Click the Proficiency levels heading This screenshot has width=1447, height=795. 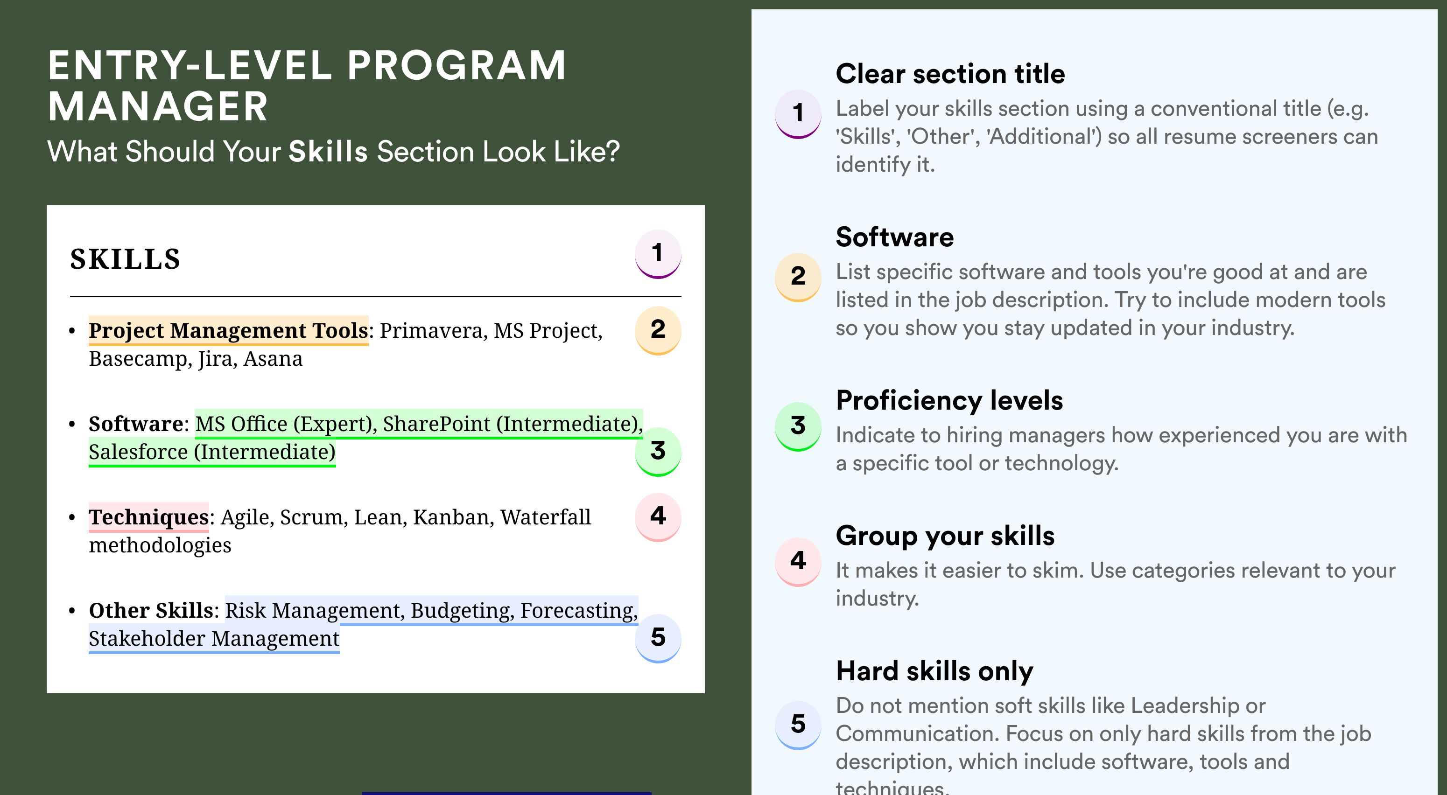949,400
